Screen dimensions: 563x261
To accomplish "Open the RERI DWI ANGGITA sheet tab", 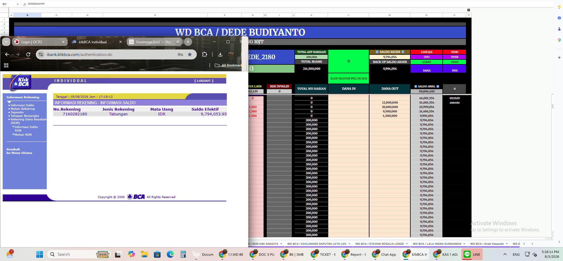I will (265, 244).
